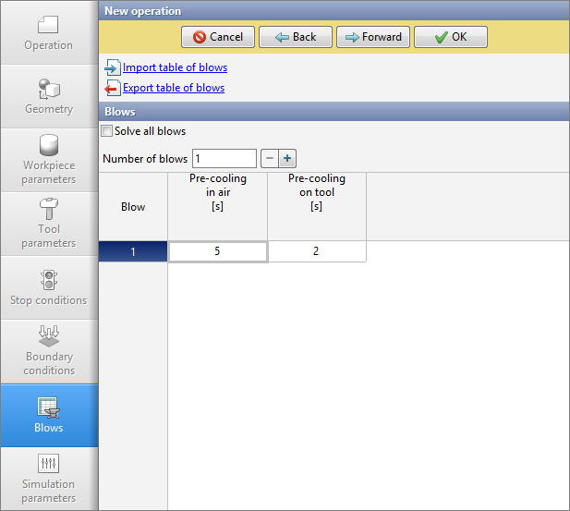Open Tool parameters section

tap(48, 224)
